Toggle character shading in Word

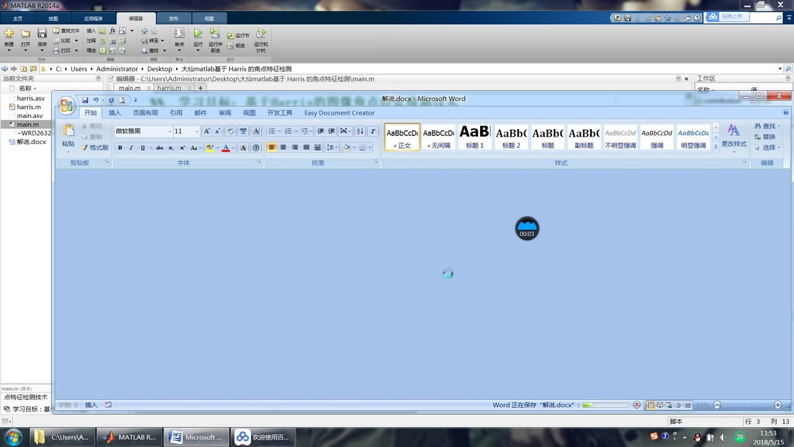click(x=244, y=148)
